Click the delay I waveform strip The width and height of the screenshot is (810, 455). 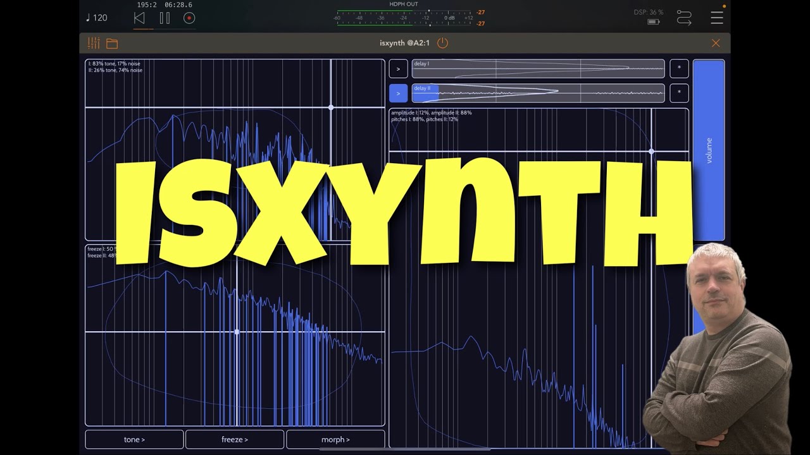click(x=538, y=69)
